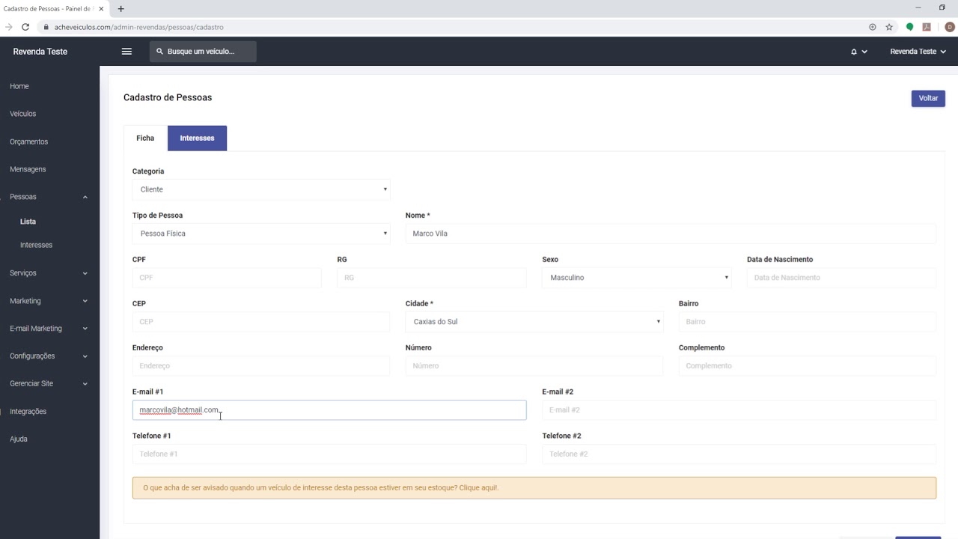Click the CPF input field
Screen dimensions: 958x539
point(227,278)
